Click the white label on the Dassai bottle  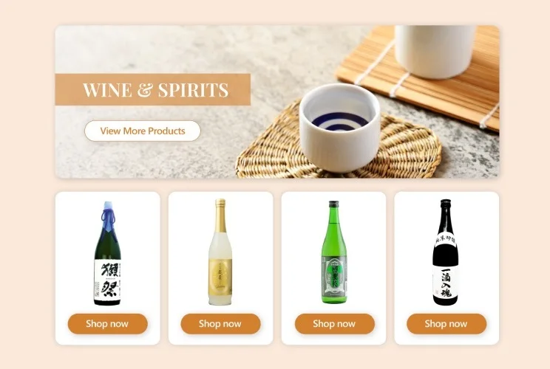coord(108,282)
